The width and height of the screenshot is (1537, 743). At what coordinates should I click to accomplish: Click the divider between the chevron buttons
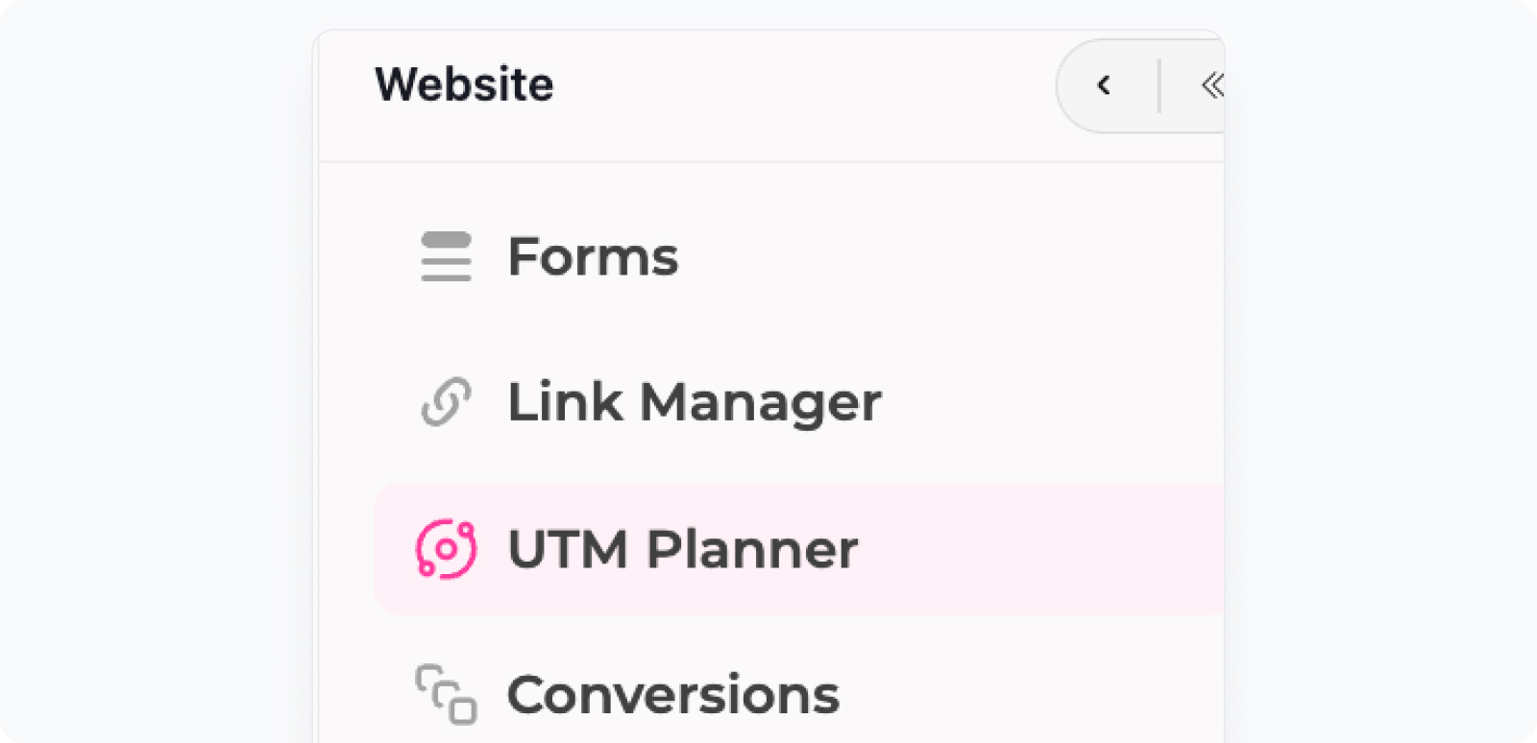[1159, 85]
